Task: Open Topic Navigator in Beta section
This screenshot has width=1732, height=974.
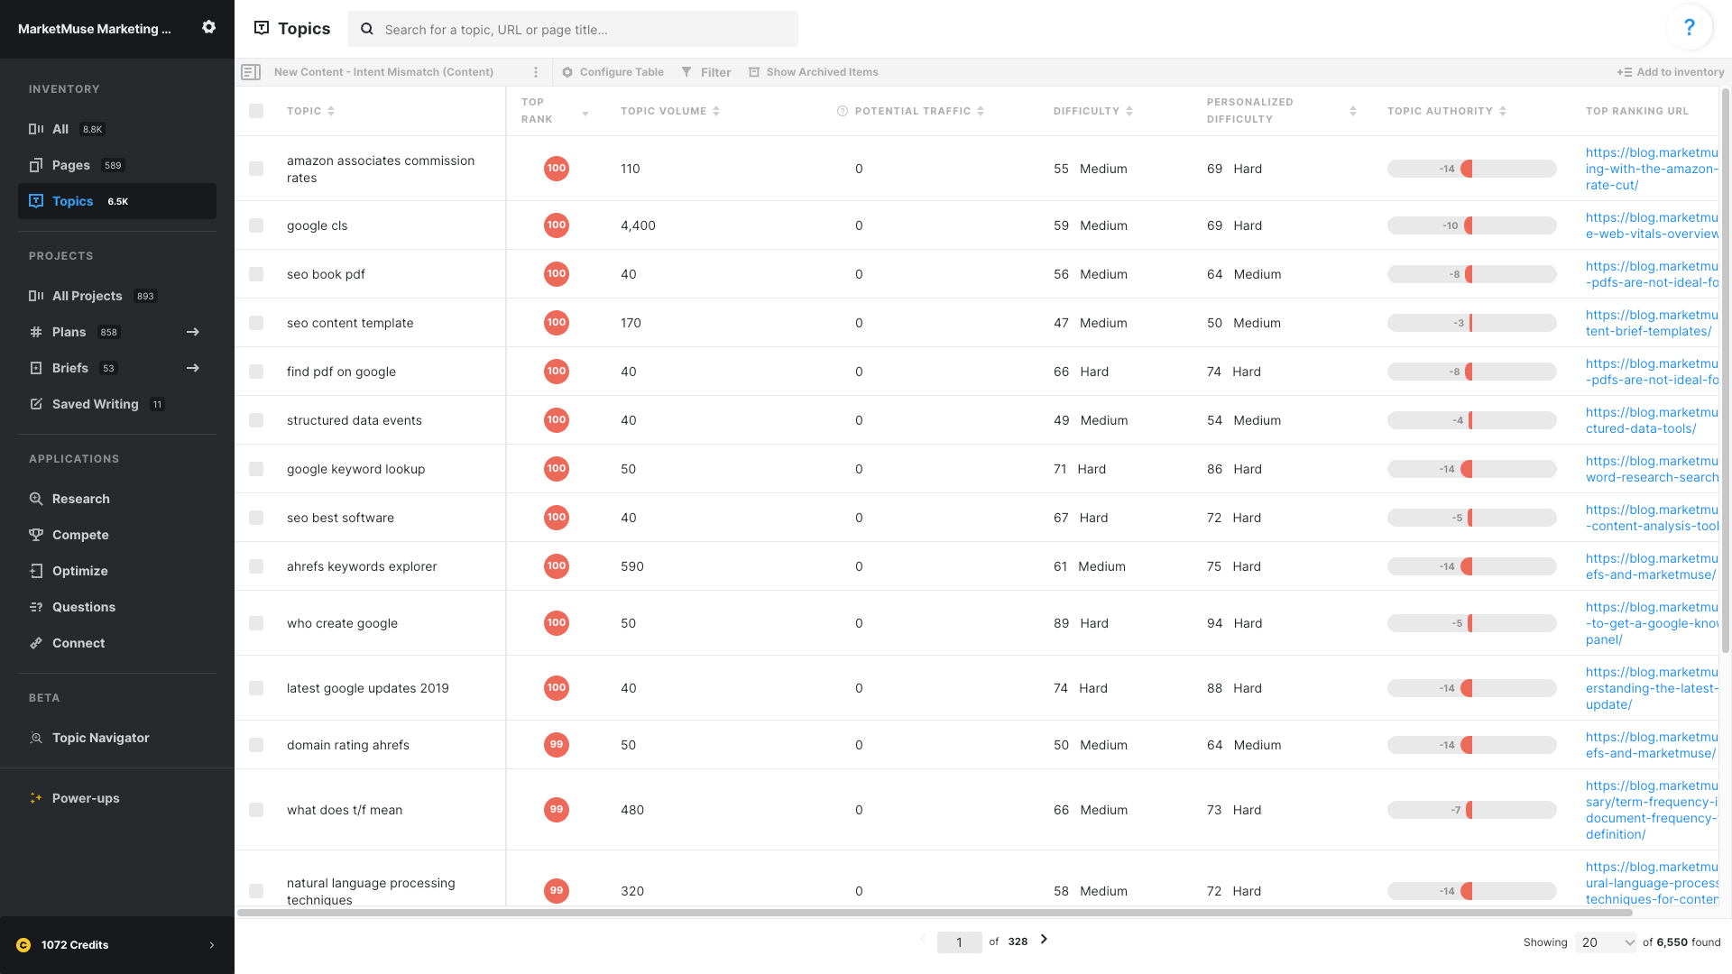Action: coord(99,737)
